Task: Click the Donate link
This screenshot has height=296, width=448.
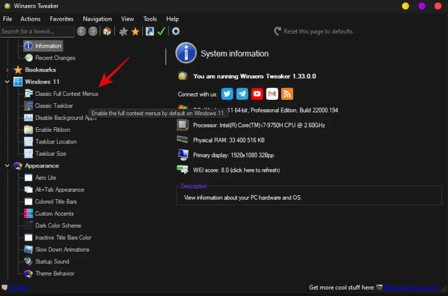Action: tap(19, 288)
